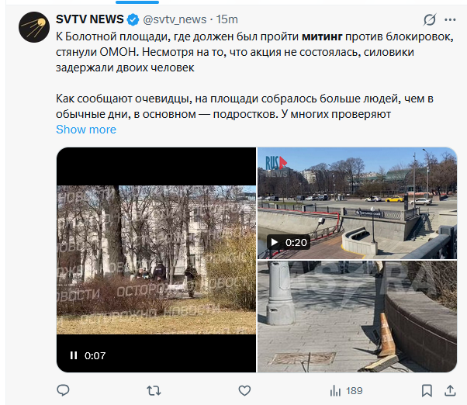Open the 15m timestamp link
This screenshot has height=405, width=467.
coord(227,19)
